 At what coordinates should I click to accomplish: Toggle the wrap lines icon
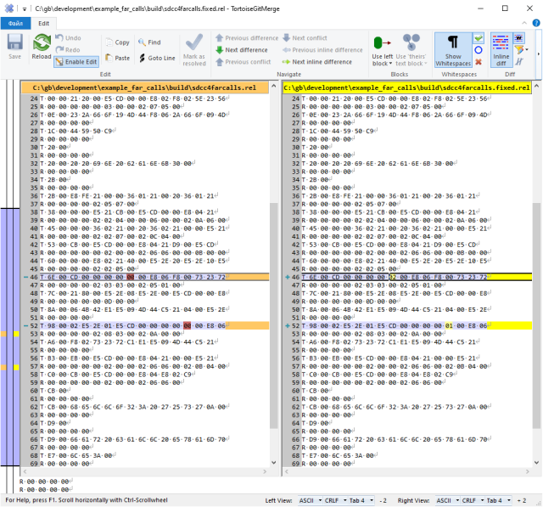click(518, 62)
